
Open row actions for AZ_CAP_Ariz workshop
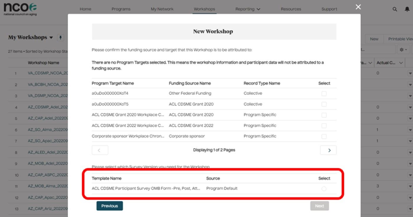pyautogui.click(x=410, y=209)
